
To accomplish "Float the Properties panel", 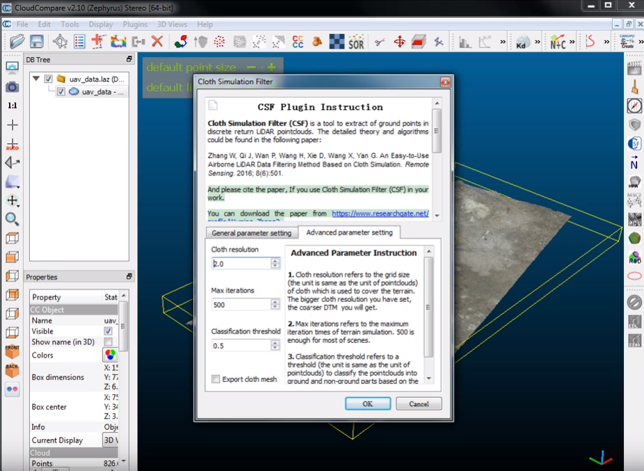I will (x=129, y=277).
